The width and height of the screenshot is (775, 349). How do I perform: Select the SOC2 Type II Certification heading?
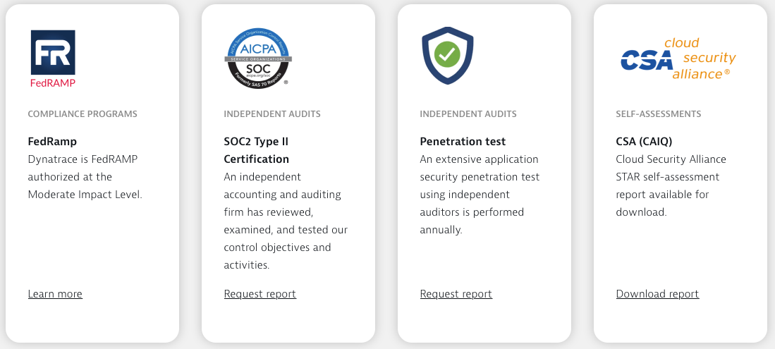pyautogui.click(x=257, y=150)
